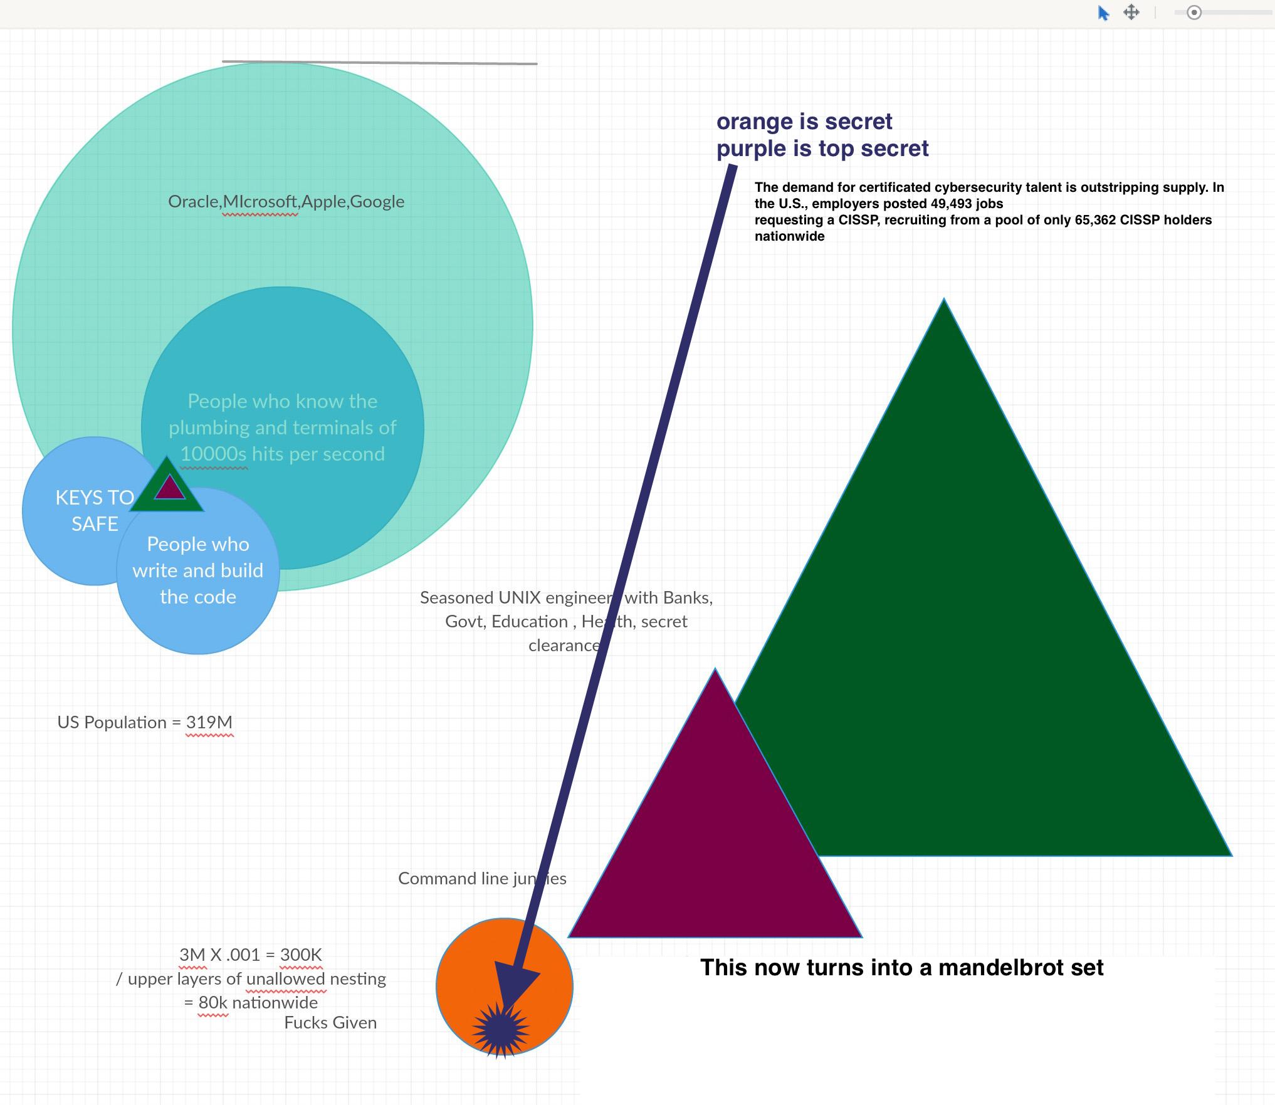Click 'This now turns into a mandelbrot set' text
Screen dimensions: 1275x1105
(901, 967)
